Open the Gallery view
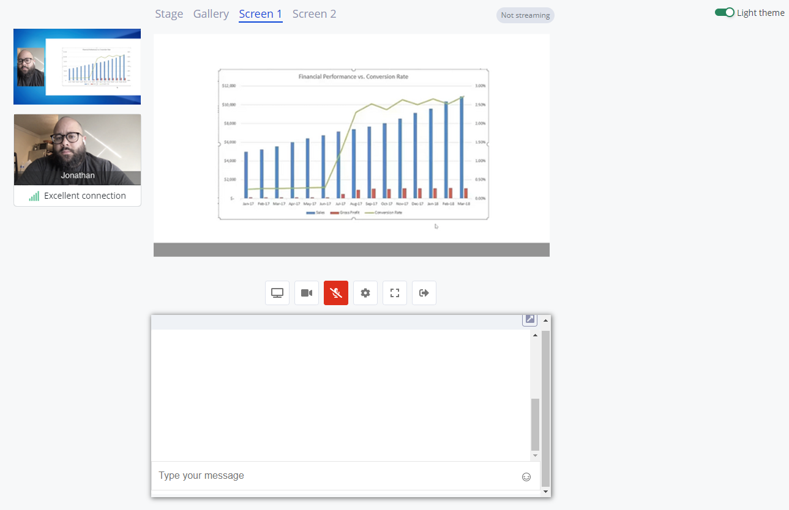 coord(211,13)
